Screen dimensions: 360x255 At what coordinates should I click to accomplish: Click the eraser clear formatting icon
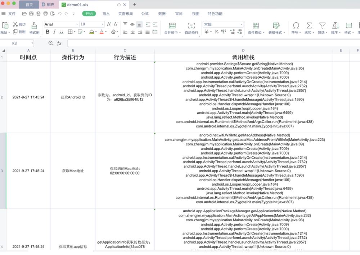point(113,32)
